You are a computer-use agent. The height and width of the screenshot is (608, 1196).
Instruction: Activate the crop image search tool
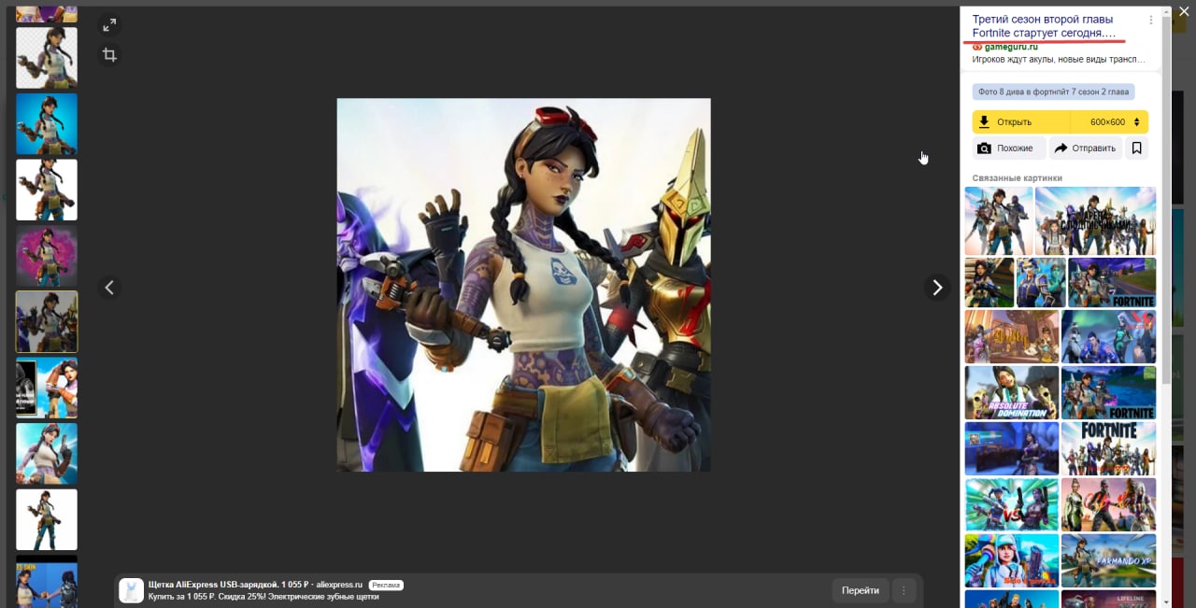pos(109,55)
